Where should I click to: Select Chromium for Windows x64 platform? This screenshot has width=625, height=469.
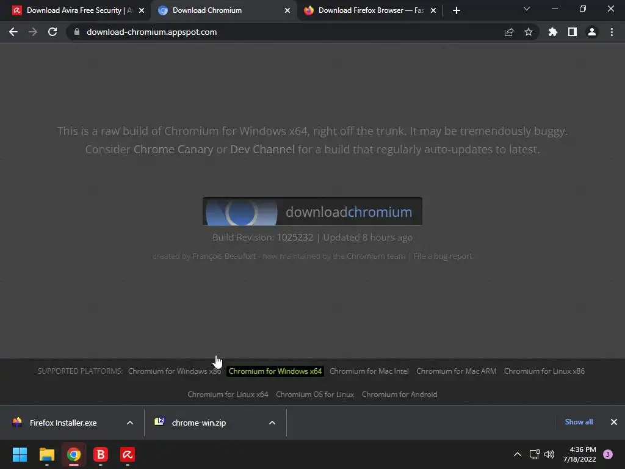click(275, 371)
